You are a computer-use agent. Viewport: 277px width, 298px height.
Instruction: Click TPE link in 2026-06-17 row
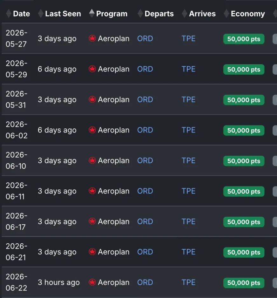188,221
